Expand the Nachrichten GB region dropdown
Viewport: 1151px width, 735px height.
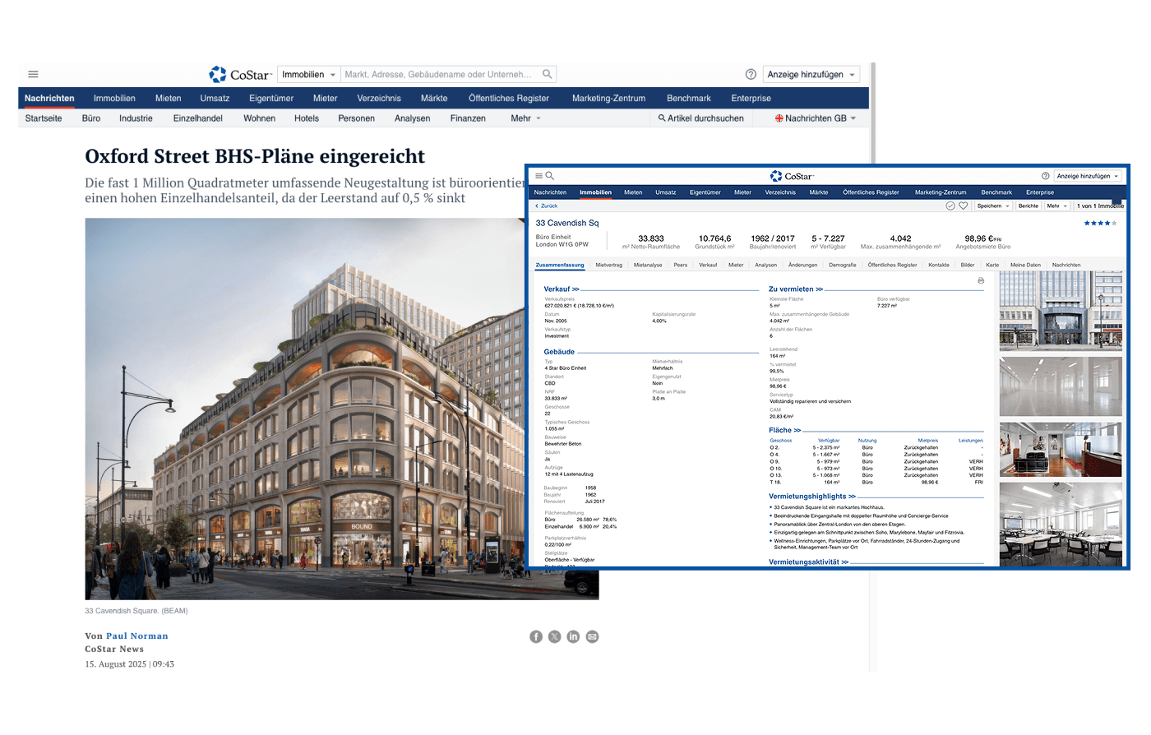[x=816, y=118]
